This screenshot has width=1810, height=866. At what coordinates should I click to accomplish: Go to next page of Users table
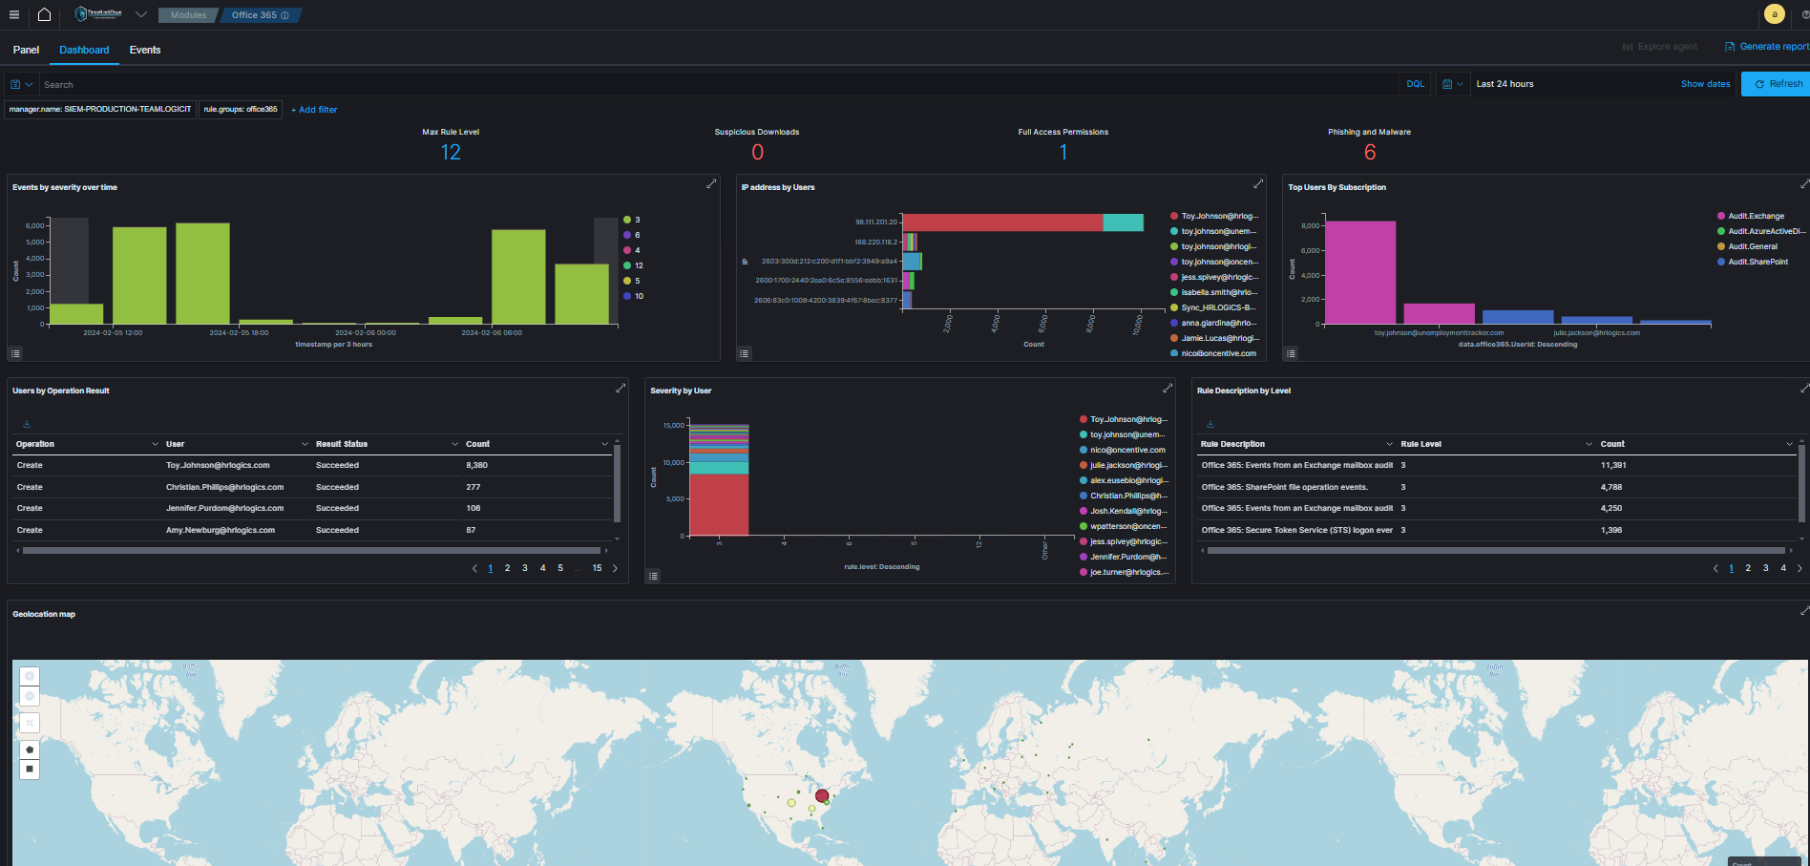(x=615, y=568)
